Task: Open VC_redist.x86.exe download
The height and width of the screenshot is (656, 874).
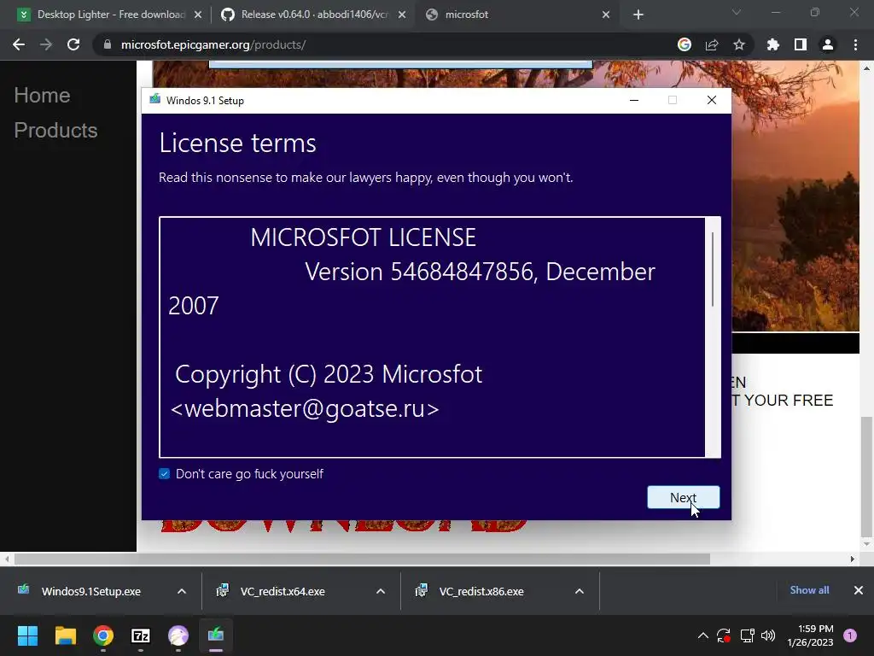Action: (x=481, y=591)
